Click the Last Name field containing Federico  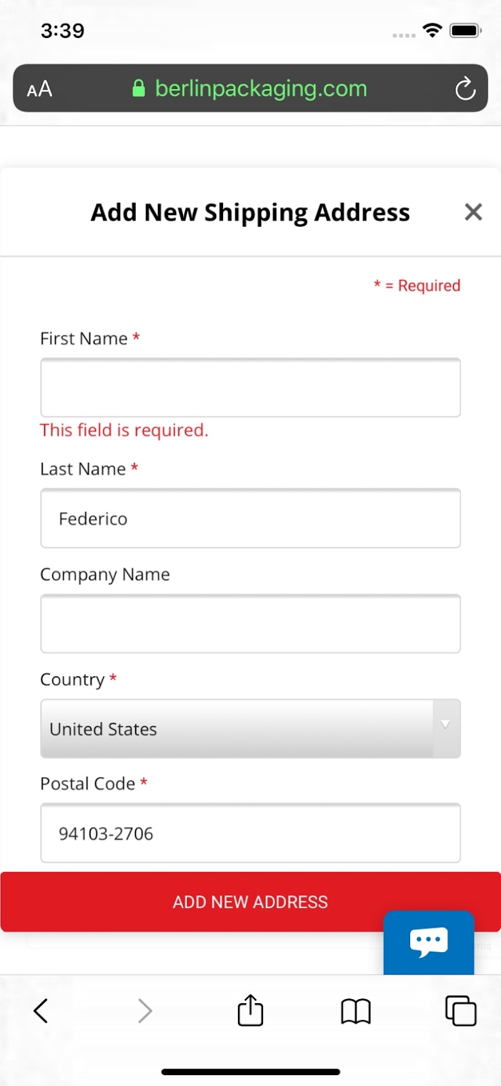pos(250,519)
